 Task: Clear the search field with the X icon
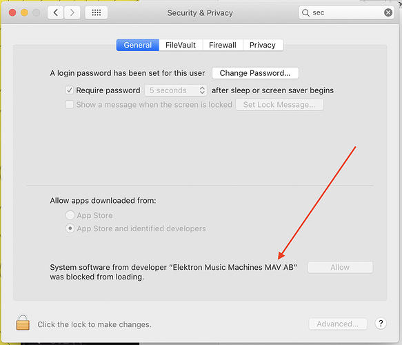388,12
